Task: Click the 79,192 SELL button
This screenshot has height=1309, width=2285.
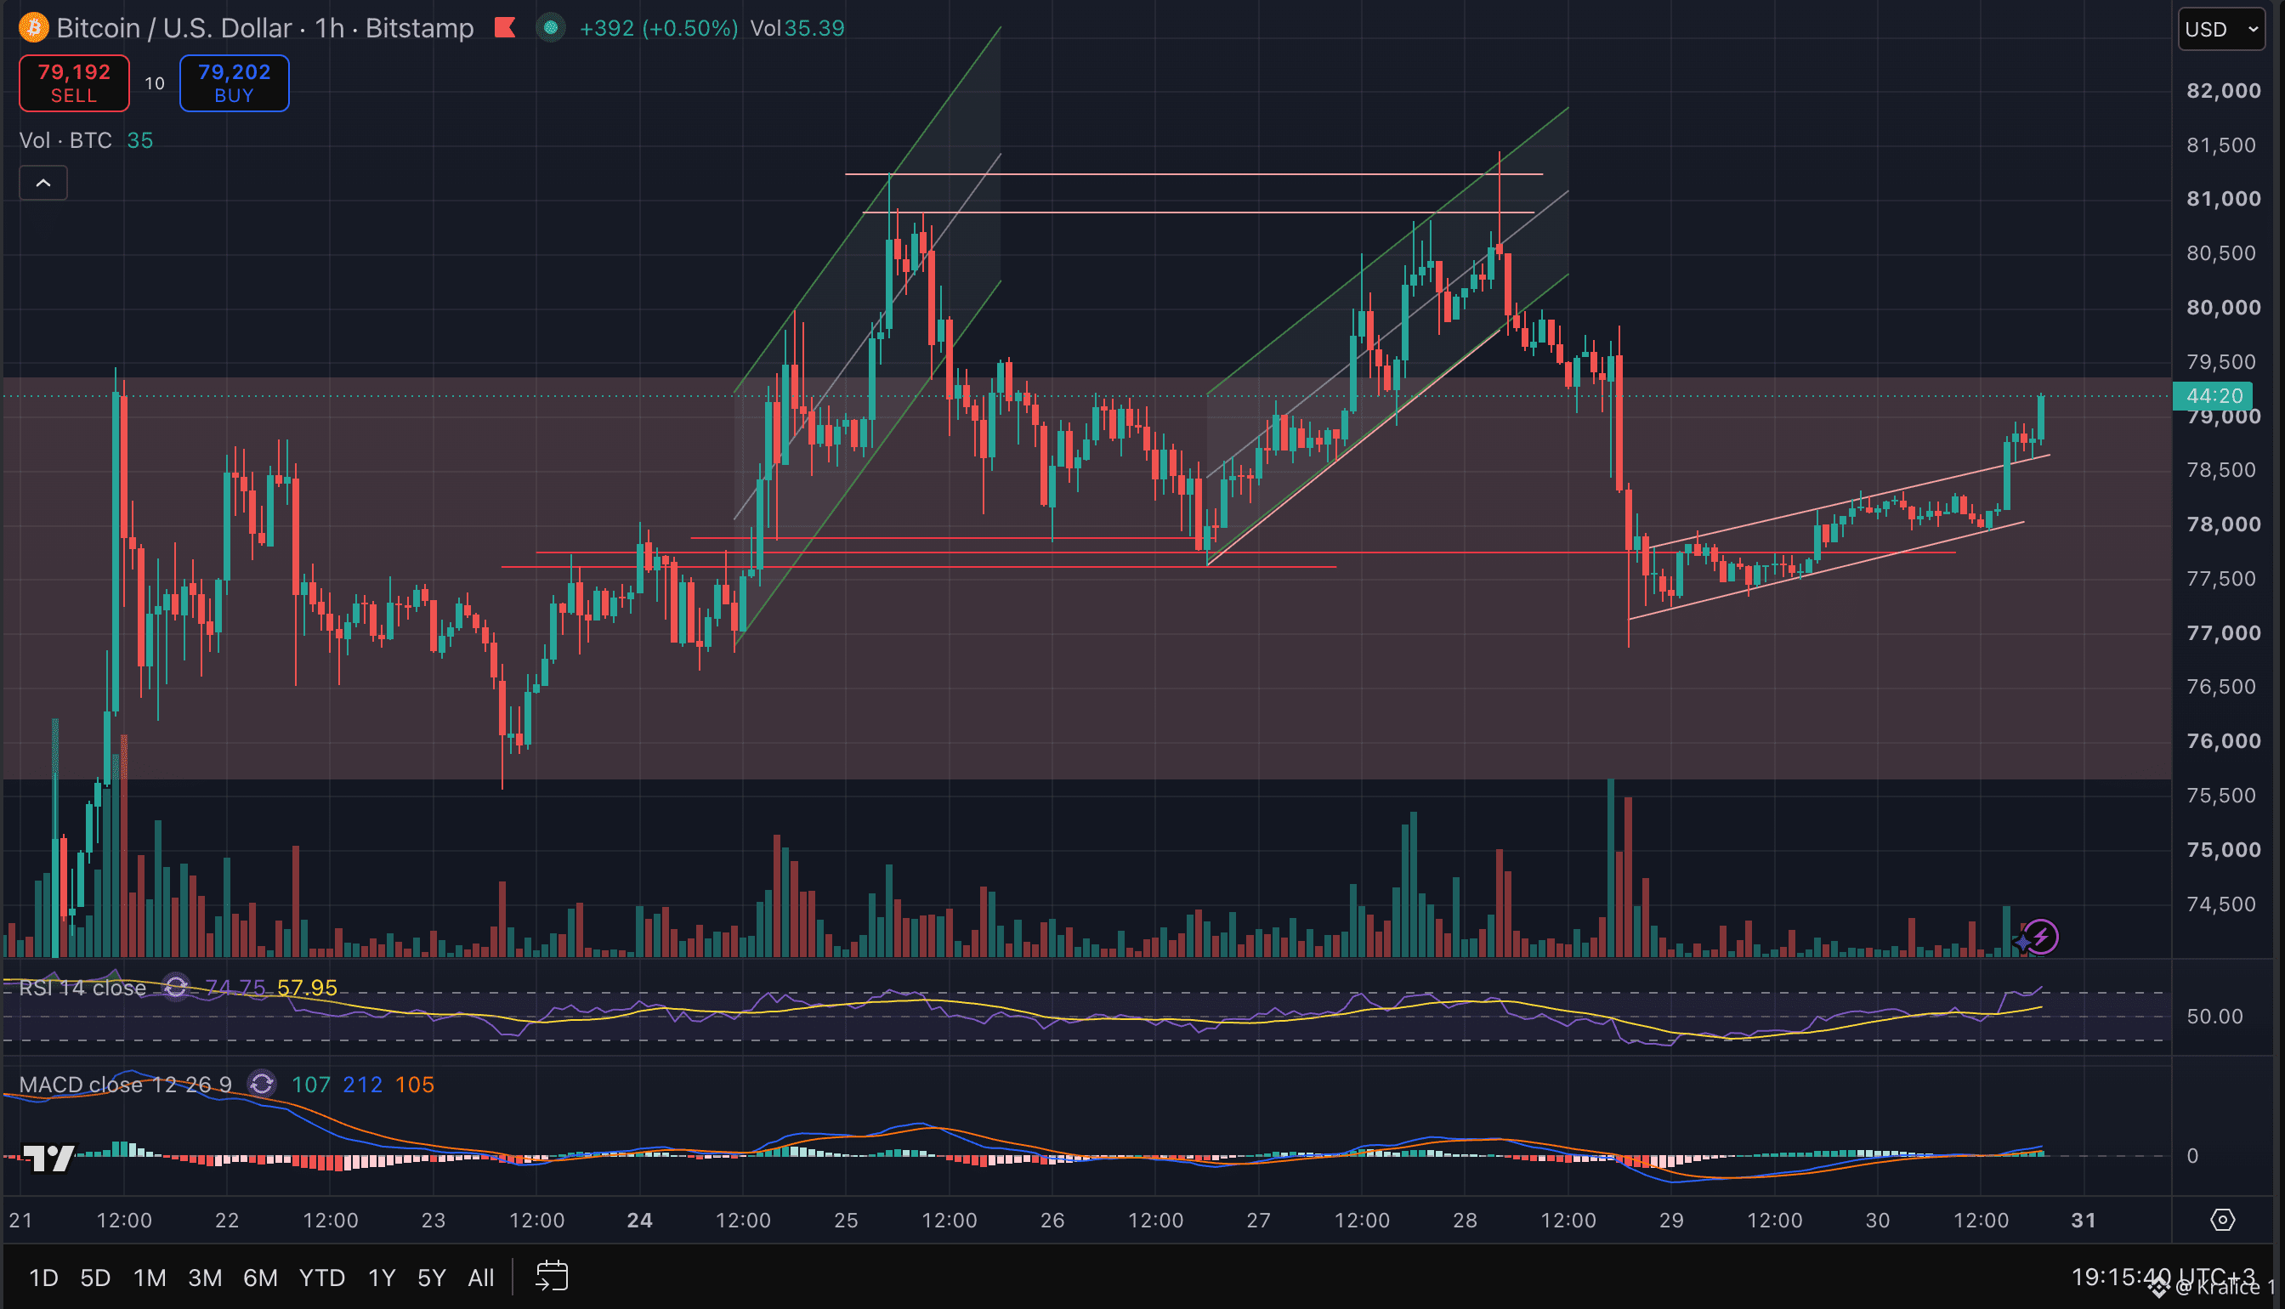Action: (75, 82)
